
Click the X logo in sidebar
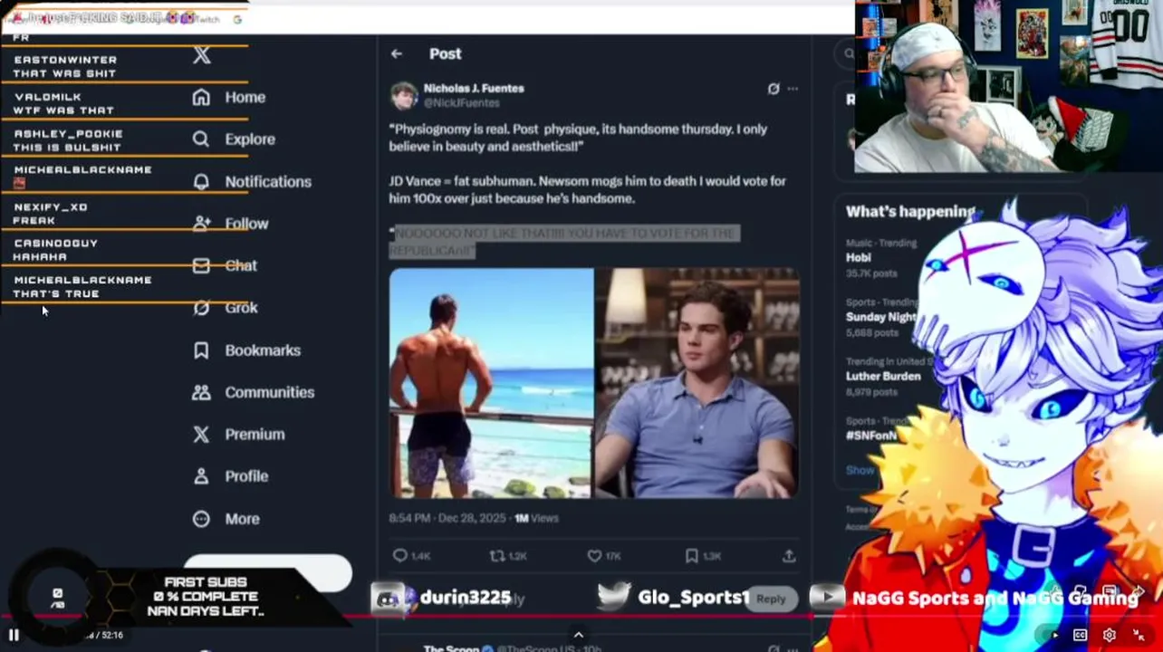tap(201, 55)
